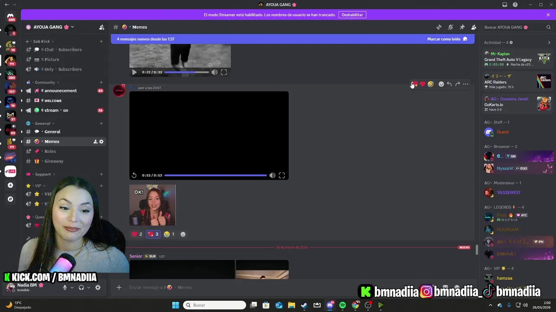Open member YASSER937 in member list

(508, 192)
